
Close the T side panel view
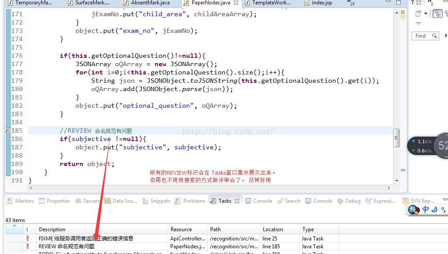tap(419, 3)
